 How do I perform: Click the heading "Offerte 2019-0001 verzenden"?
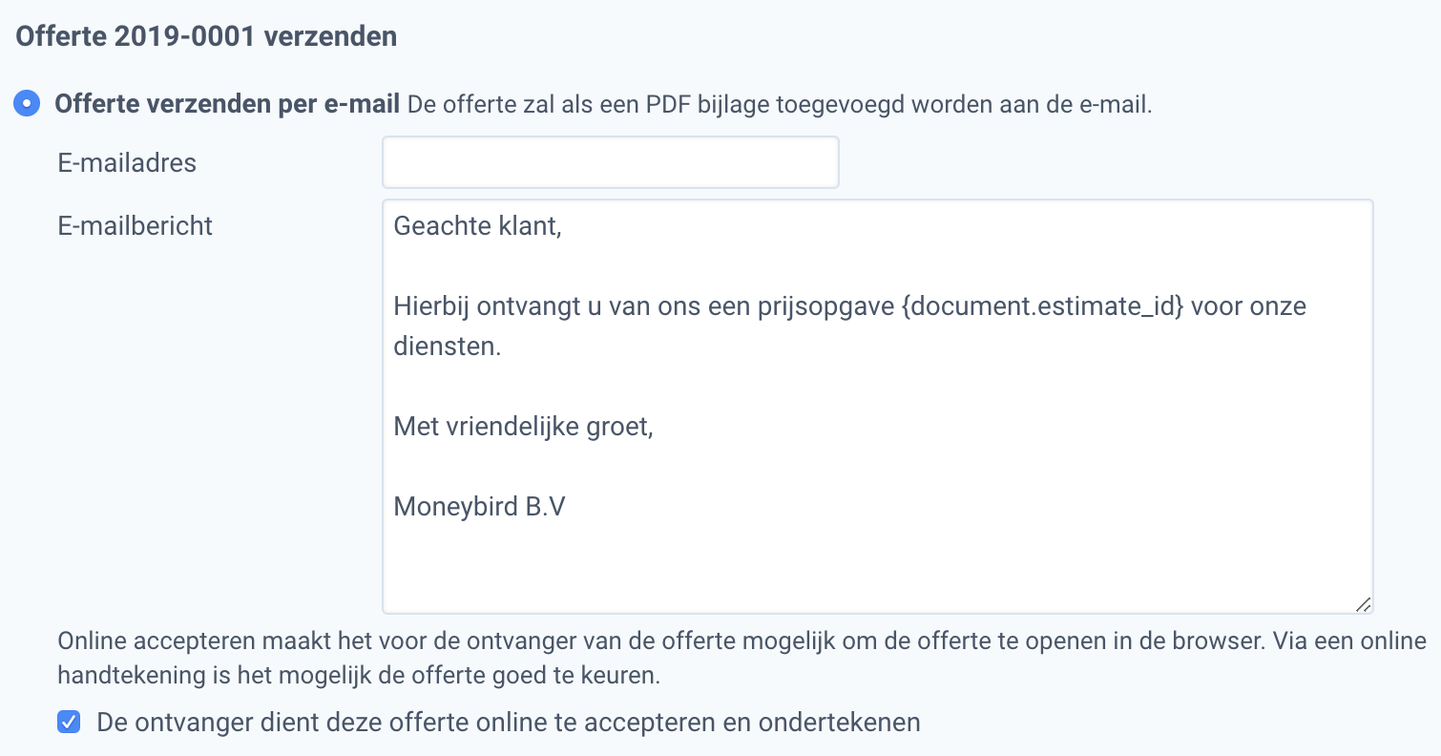[203, 34]
